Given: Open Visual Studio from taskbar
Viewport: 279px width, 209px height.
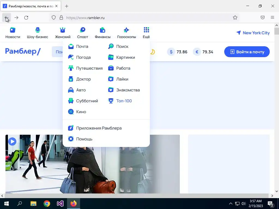Looking at the screenshot, I should (x=60, y=204).
